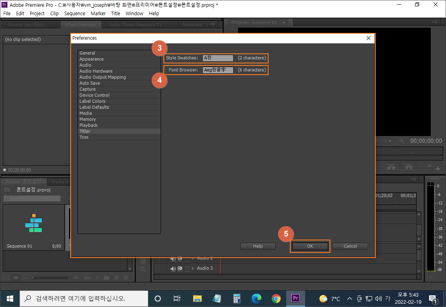
Task: Click the trash Clear icon in Project panel
Action: click(x=126, y=278)
